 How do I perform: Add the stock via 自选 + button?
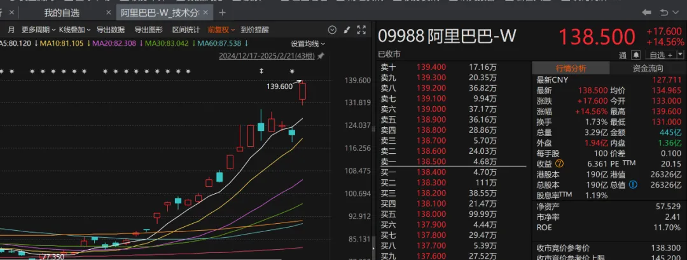[x=661, y=55]
